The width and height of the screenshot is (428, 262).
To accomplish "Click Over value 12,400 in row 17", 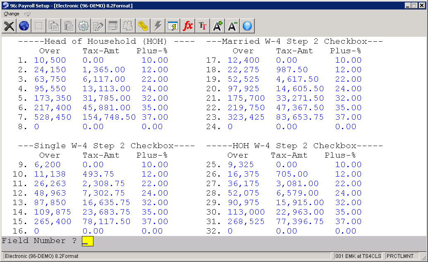I will click(x=244, y=60).
